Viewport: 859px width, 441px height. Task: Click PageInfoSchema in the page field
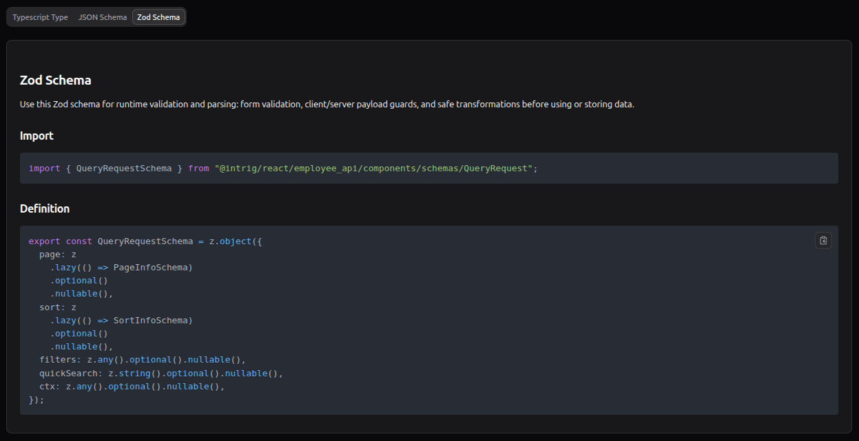click(153, 268)
